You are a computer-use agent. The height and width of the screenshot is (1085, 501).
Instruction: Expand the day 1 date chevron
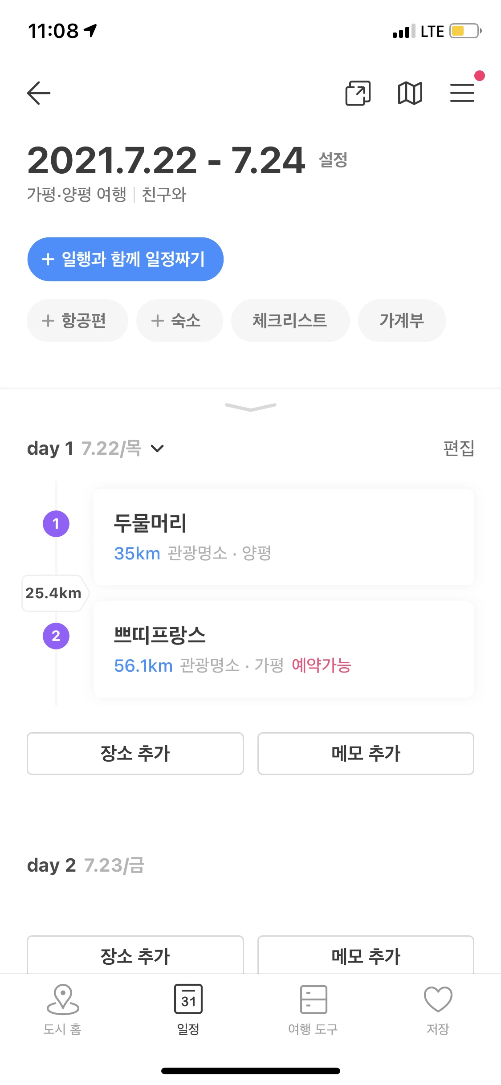pos(158,449)
